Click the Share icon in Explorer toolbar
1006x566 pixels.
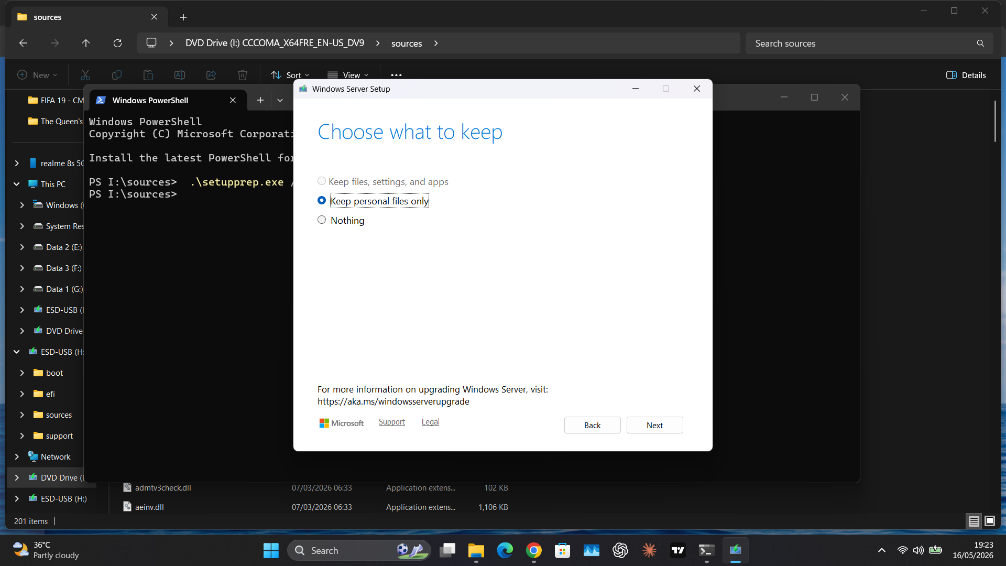(x=211, y=75)
